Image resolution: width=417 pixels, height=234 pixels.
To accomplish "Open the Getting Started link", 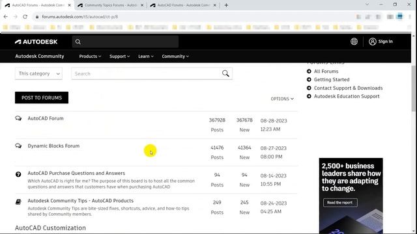I will pos(332,79).
